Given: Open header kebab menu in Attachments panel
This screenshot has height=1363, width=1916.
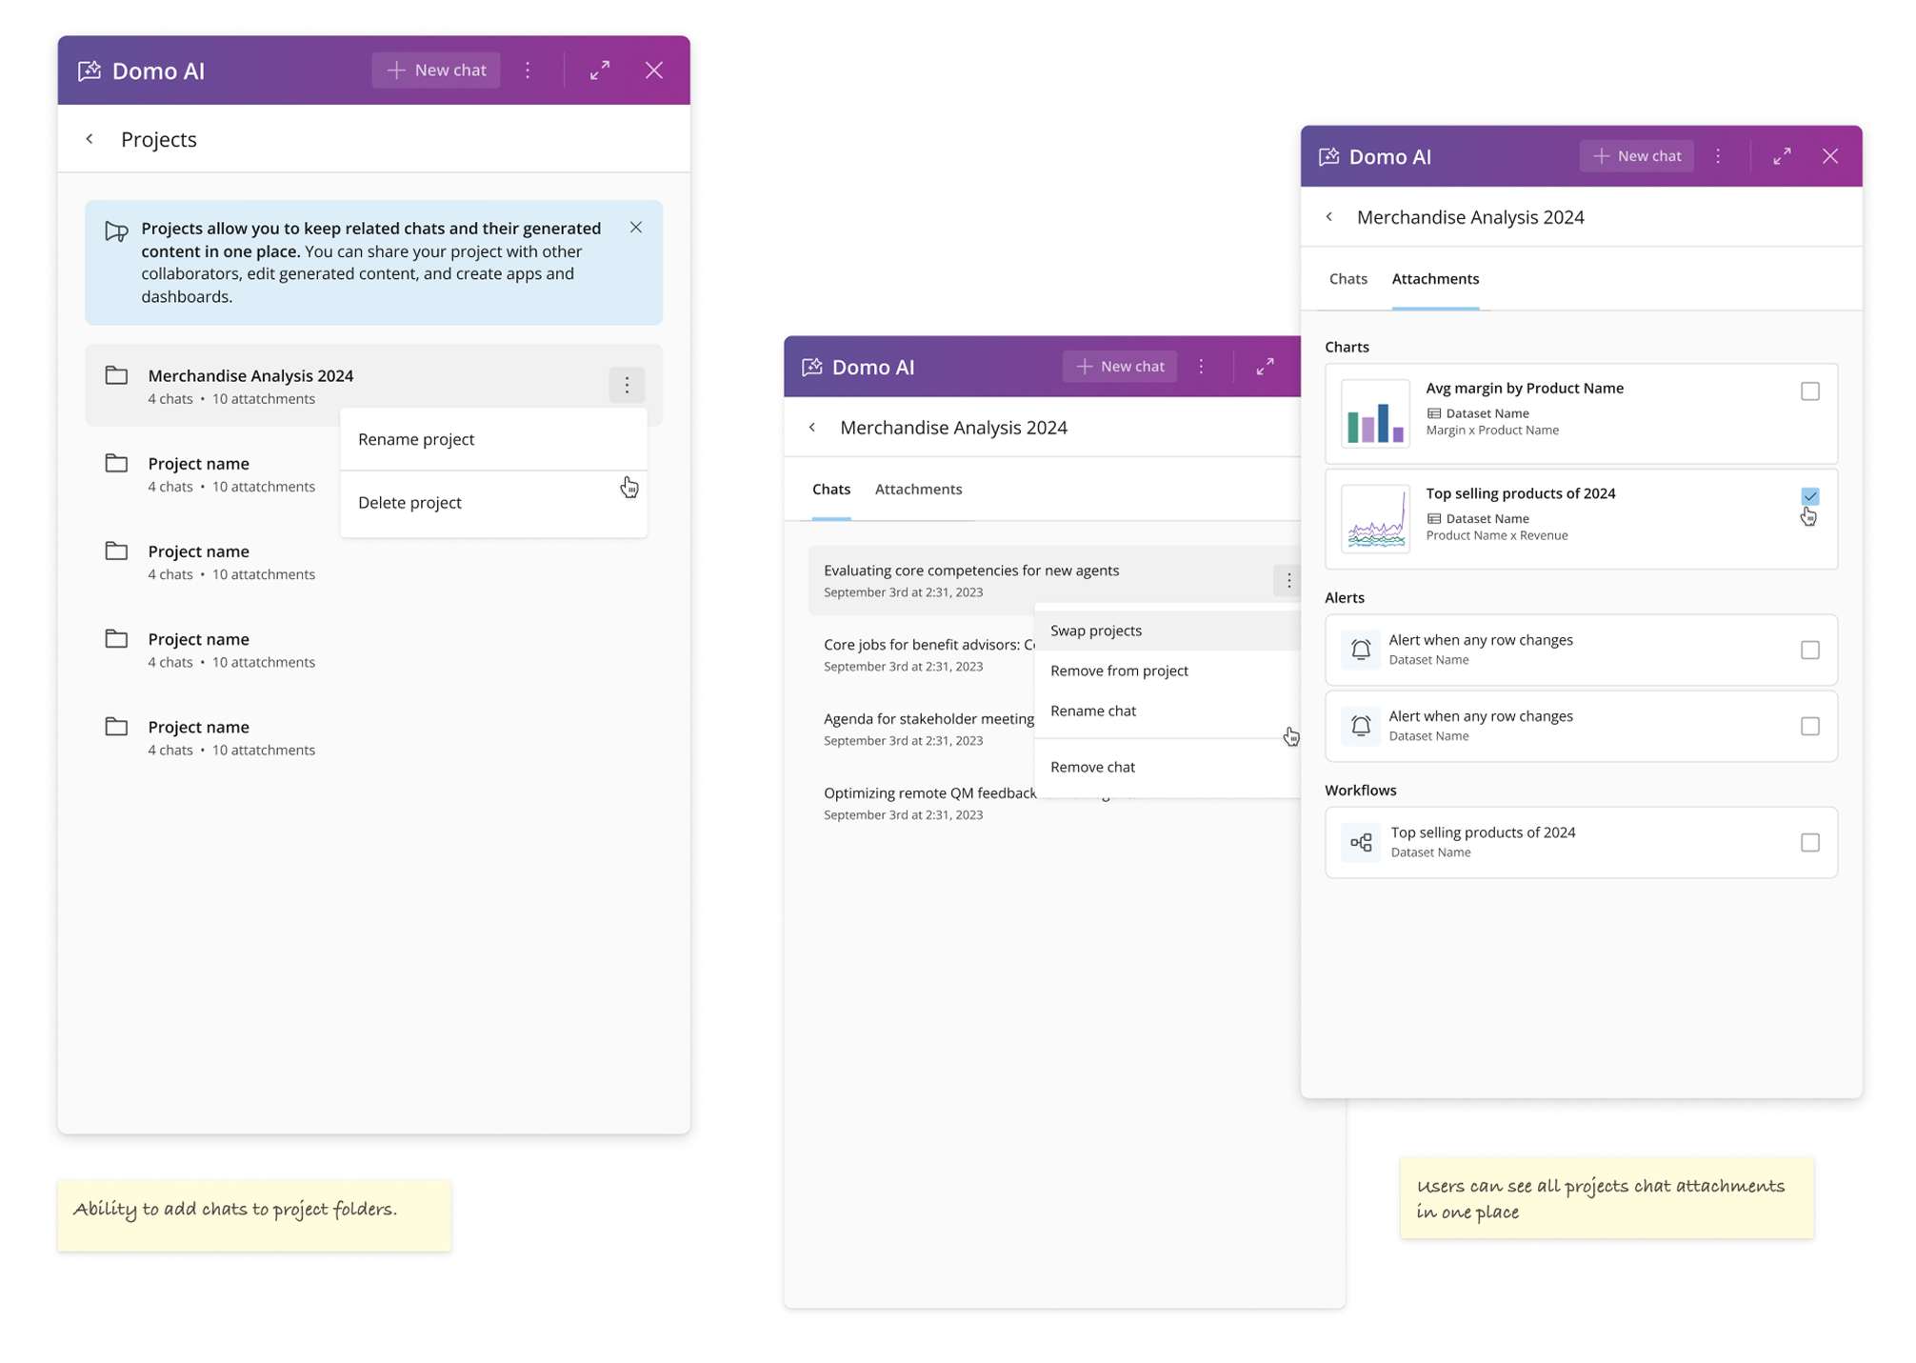Looking at the screenshot, I should [1719, 156].
